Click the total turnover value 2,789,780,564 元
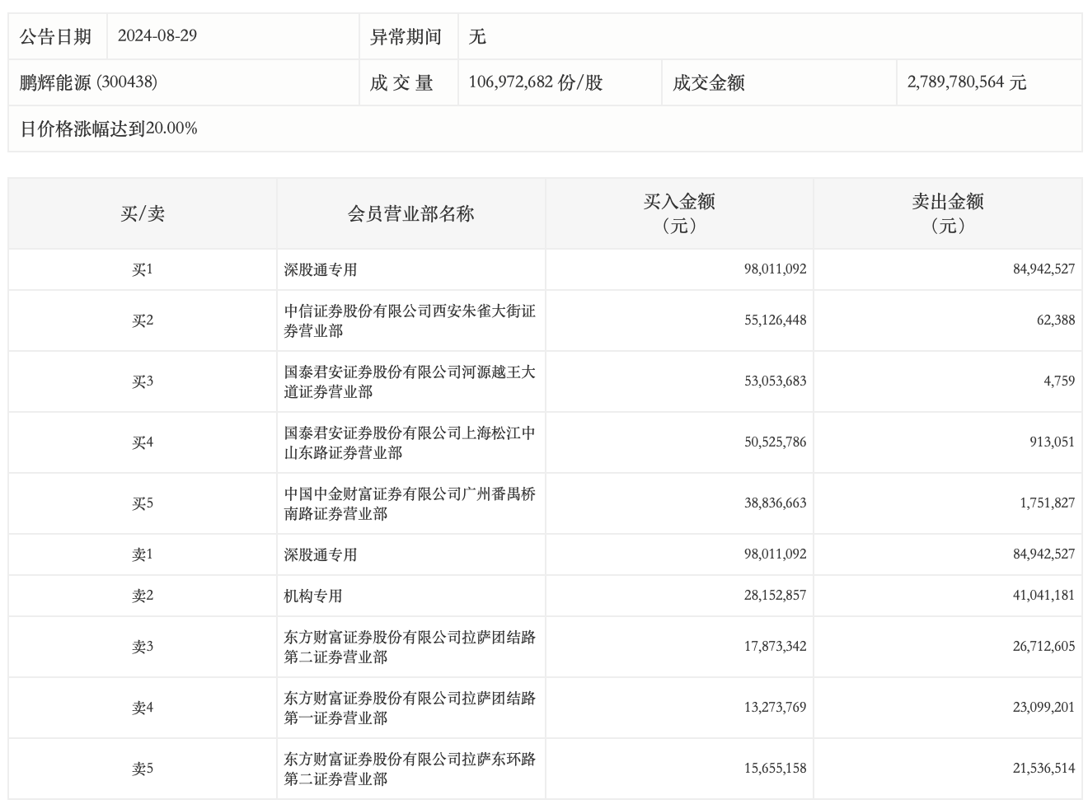The height and width of the screenshot is (809, 1088). [x=967, y=82]
